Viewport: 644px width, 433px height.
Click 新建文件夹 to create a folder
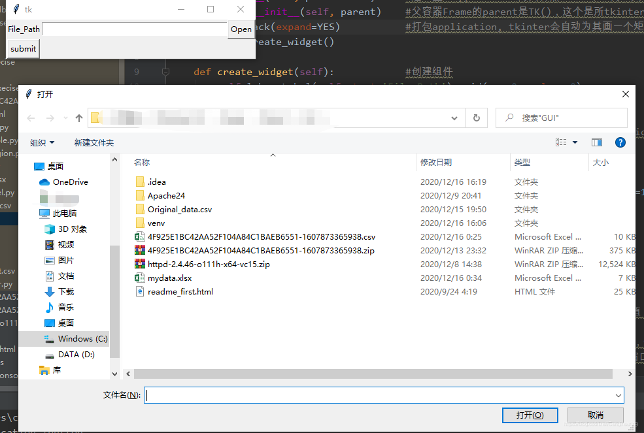(x=94, y=143)
